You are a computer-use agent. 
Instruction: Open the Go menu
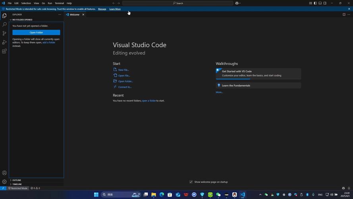point(43,3)
